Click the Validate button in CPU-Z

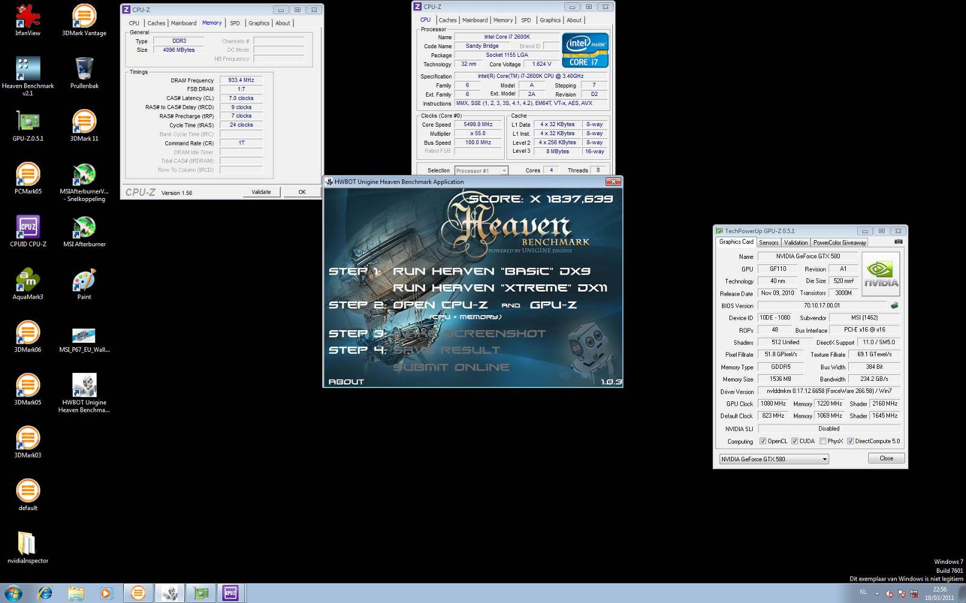pyautogui.click(x=261, y=192)
